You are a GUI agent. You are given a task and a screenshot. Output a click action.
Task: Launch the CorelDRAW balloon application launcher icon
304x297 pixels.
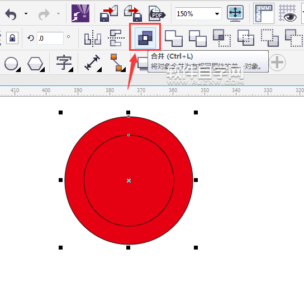80,13
